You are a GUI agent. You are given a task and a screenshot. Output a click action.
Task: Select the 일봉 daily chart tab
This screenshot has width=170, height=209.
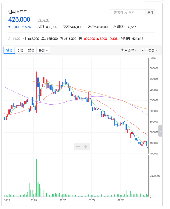pos(9,50)
